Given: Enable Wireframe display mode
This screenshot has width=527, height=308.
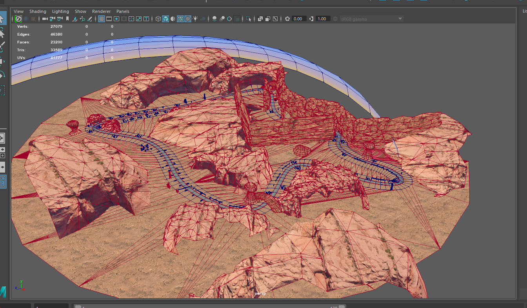Looking at the screenshot, I should [x=158, y=19].
